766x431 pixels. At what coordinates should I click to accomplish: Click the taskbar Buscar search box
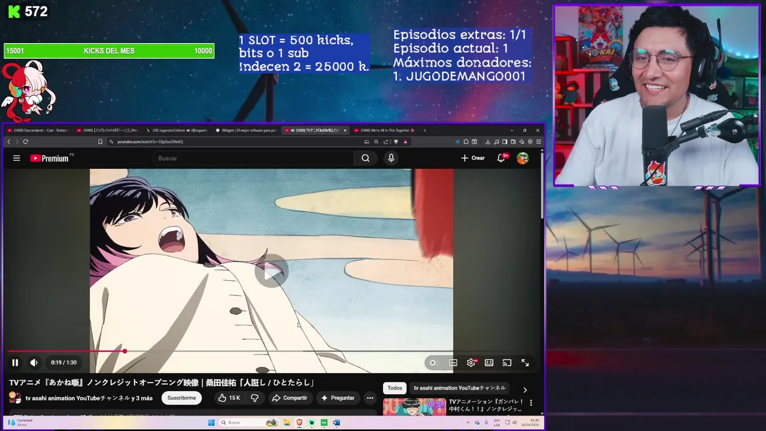pyautogui.click(x=250, y=423)
